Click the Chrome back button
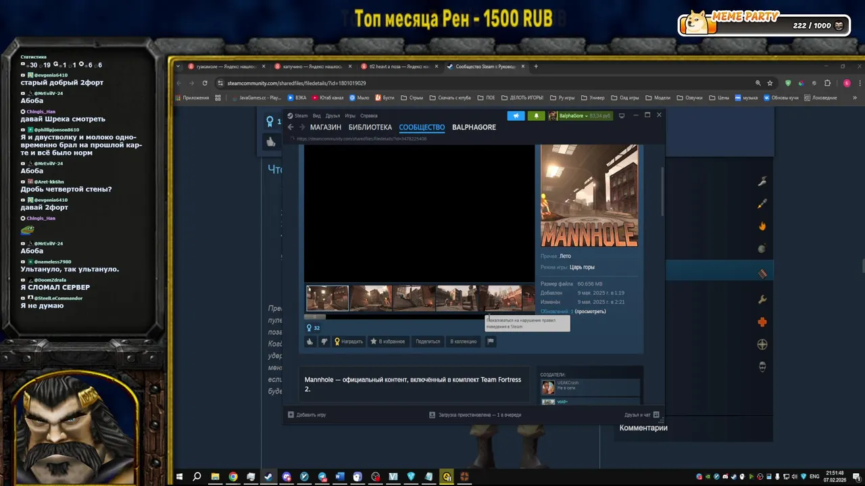The width and height of the screenshot is (865, 486). [x=178, y=83]
